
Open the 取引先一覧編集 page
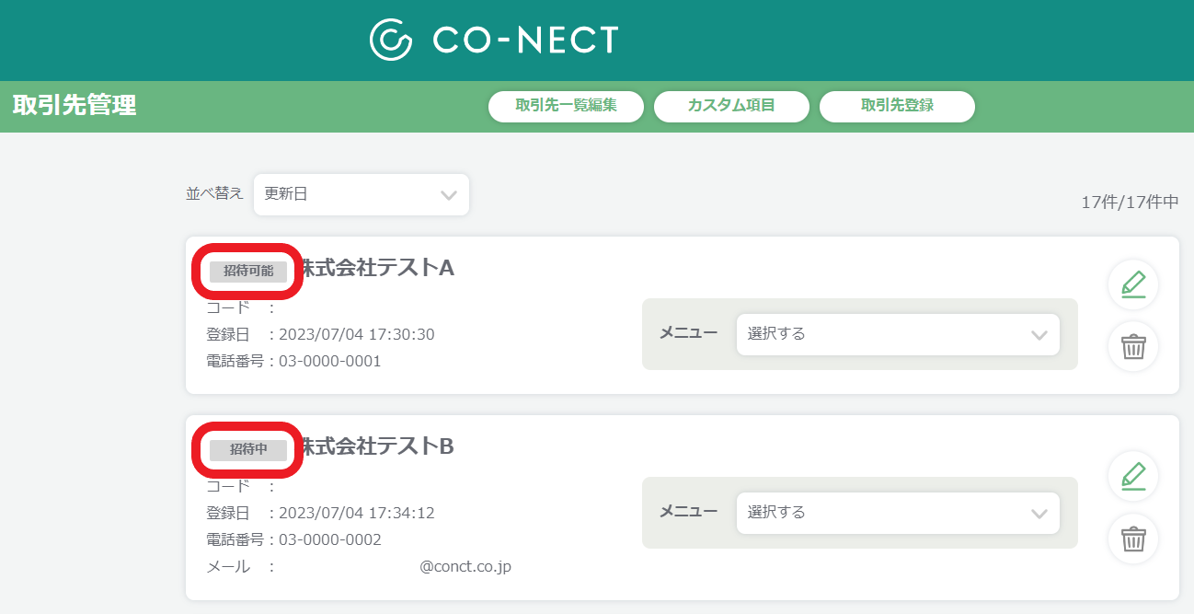tap(566, 106)
